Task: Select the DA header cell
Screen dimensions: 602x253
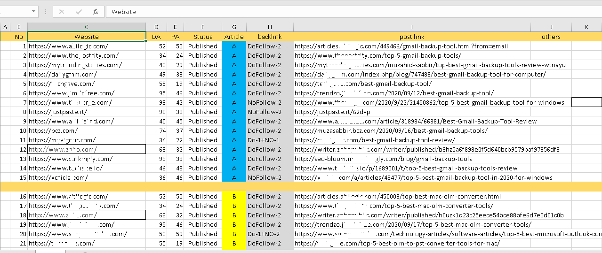Action: coord(156,37)
